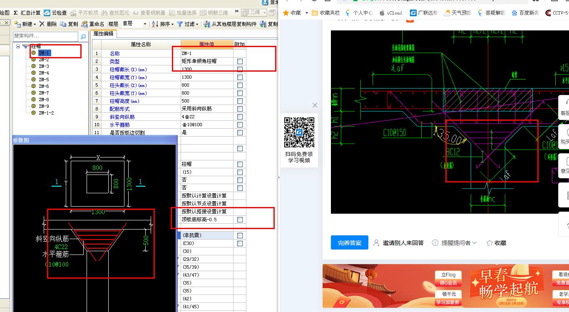This screenshot has height=312, width=569.
Task: Open 百度新闻 bookmark in browser
Action: pos(525,13)
